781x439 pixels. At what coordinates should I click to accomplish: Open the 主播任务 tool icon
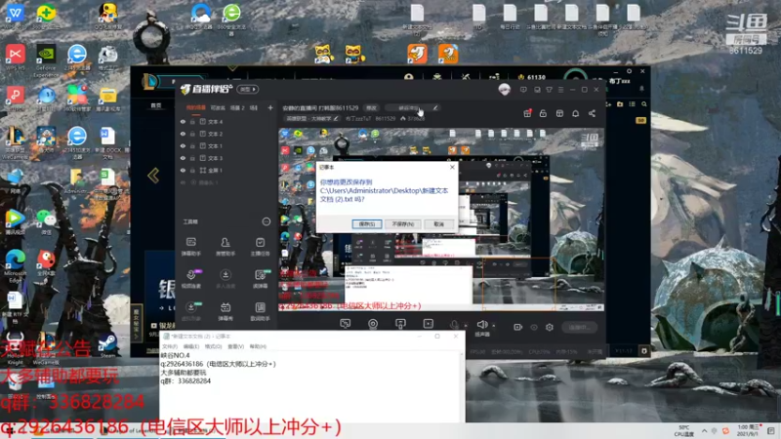tap(260, 246)
